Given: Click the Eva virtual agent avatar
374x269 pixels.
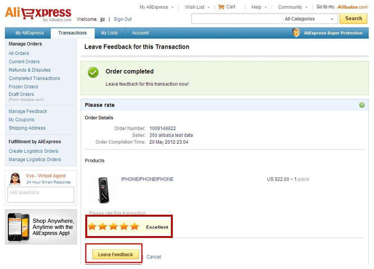Looking at the screenshot, I should point(15,179).
